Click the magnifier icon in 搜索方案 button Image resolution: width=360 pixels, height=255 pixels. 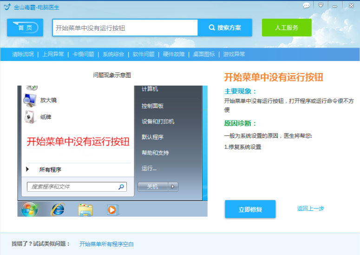tap(212, 27)
